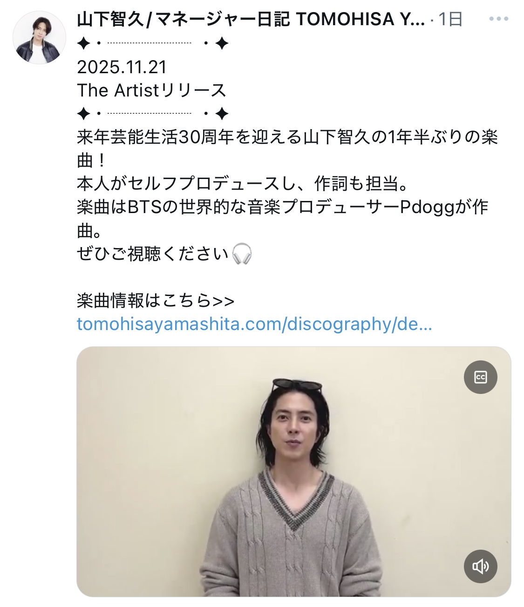524x607 pixels.
Task: Click the headphones emoji after ぜひご視聴ください
Action: pos(242,254)
